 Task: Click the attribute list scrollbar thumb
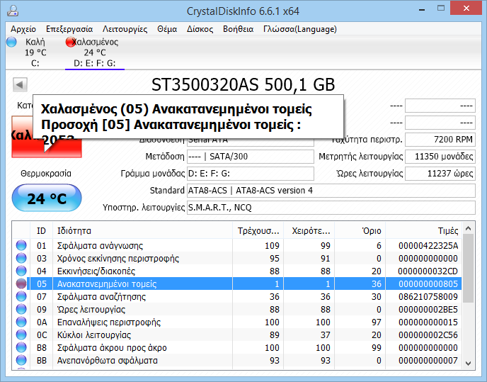tap(469, 268)
